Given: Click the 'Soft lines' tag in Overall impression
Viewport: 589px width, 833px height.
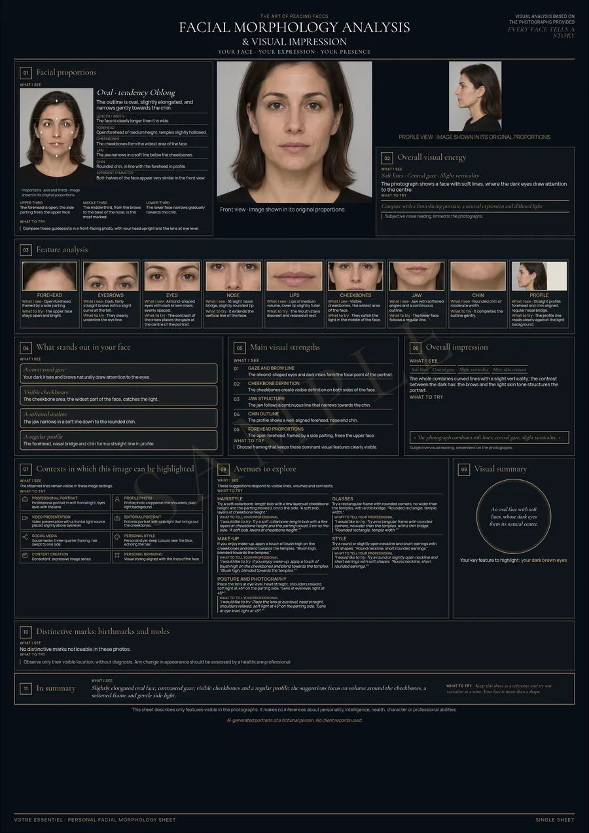Looking at the screenshot, I should (419, 370).
